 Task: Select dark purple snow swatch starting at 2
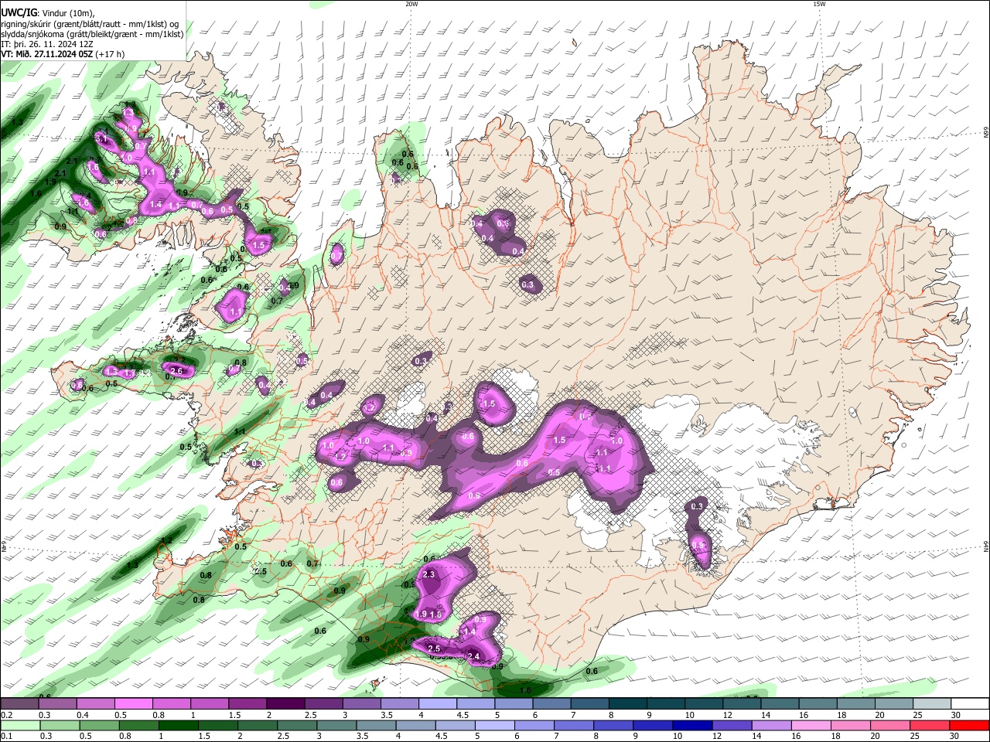285,704
